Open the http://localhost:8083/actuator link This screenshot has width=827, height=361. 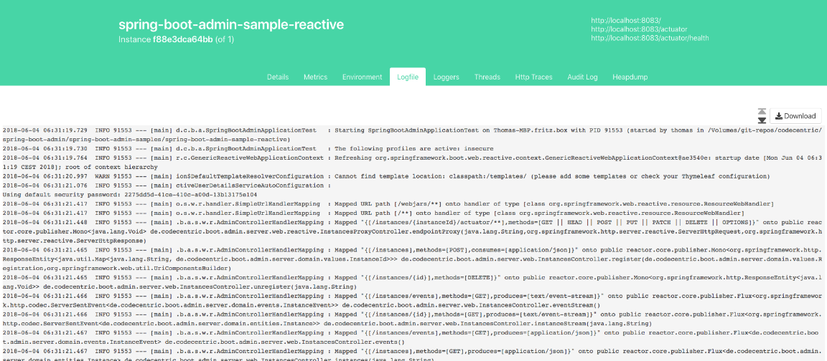639,29
